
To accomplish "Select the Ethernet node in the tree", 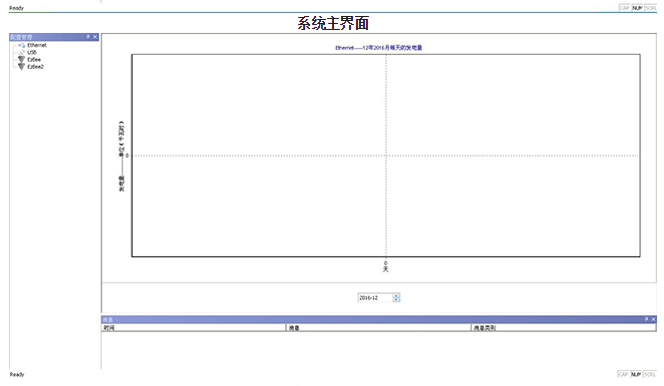I will coord(37,45).
